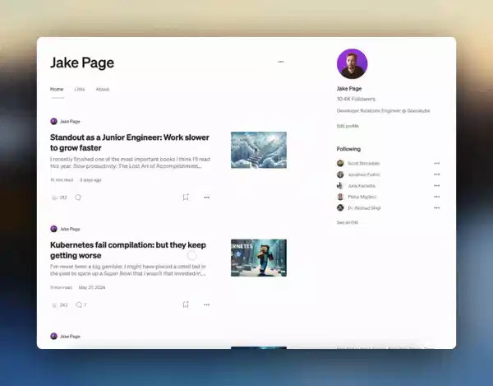Image resolution: width=493 pixels, height=386 pixels.
Task: Click Jake Page's large profile avatar
Action: 352,64
